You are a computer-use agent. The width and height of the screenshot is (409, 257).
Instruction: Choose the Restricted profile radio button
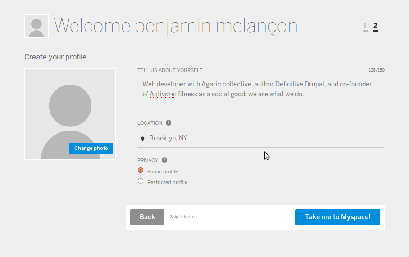click(x=141, y=181)
